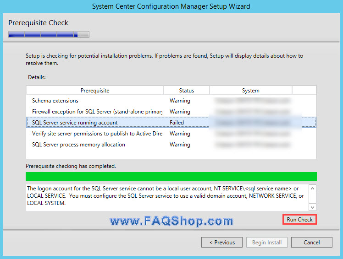Click the Warning status for Schema extensions

coord(180,101)
